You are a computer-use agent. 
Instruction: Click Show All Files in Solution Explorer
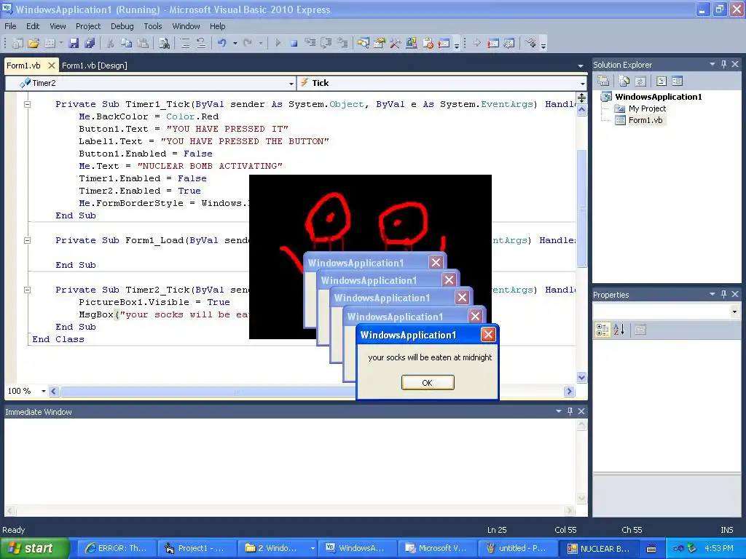[x=624, y=82]
